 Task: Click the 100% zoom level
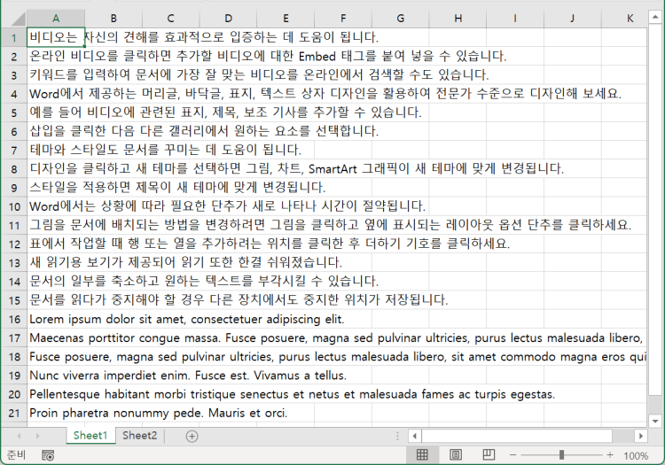636,456
